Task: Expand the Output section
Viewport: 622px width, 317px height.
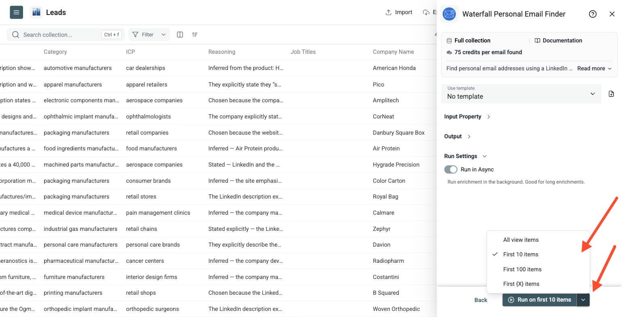Action: 457,136
